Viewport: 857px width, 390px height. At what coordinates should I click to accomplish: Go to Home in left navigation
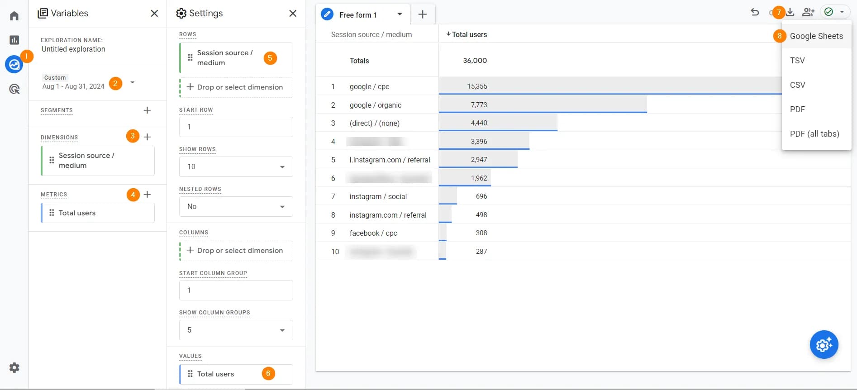tap(14, 16)
